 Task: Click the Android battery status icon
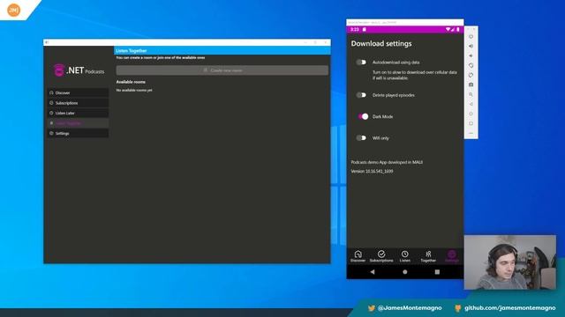coord(458,29)
